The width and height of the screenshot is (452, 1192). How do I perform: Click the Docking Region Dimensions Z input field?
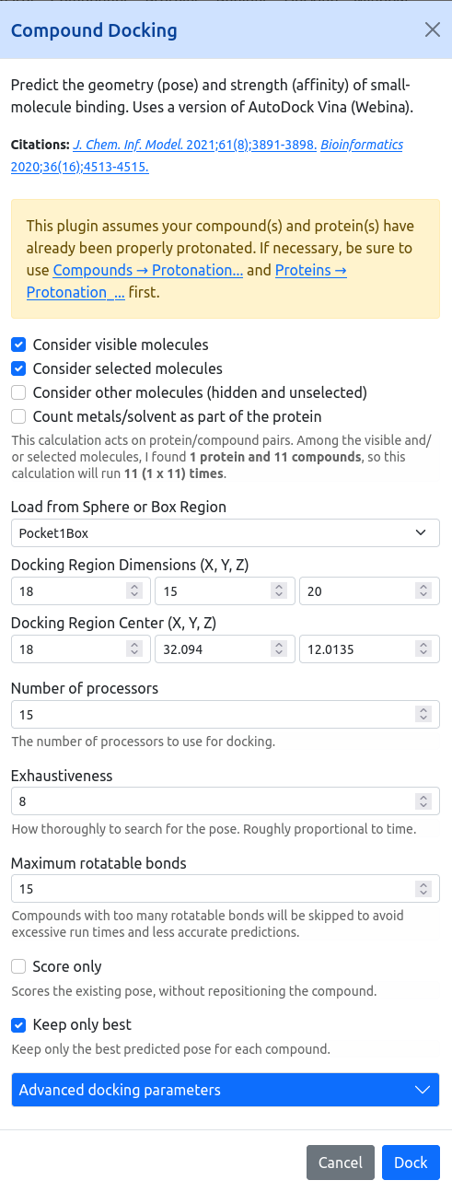pos(369,591)
